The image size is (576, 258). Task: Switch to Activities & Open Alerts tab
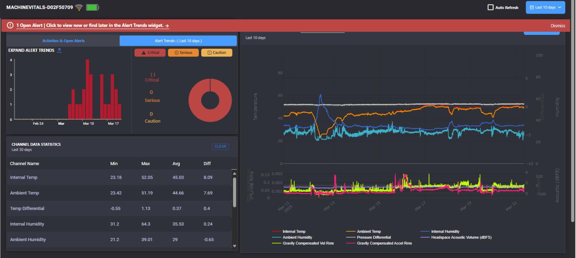pyautogui.click(x=63, y=41)
